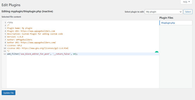195x100 pixels.
Task: Click line number 12 in the gutter
Action: pyautogui.click(x=5, y=54)
